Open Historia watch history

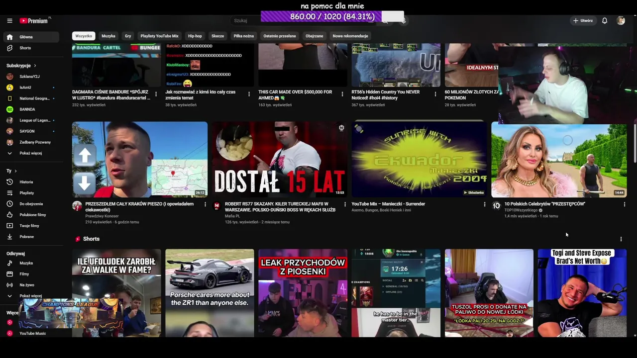click(31, 182)
